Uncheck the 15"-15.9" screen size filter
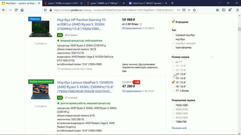The width and height of the screenshot is (241, 135). pos(173,82)
